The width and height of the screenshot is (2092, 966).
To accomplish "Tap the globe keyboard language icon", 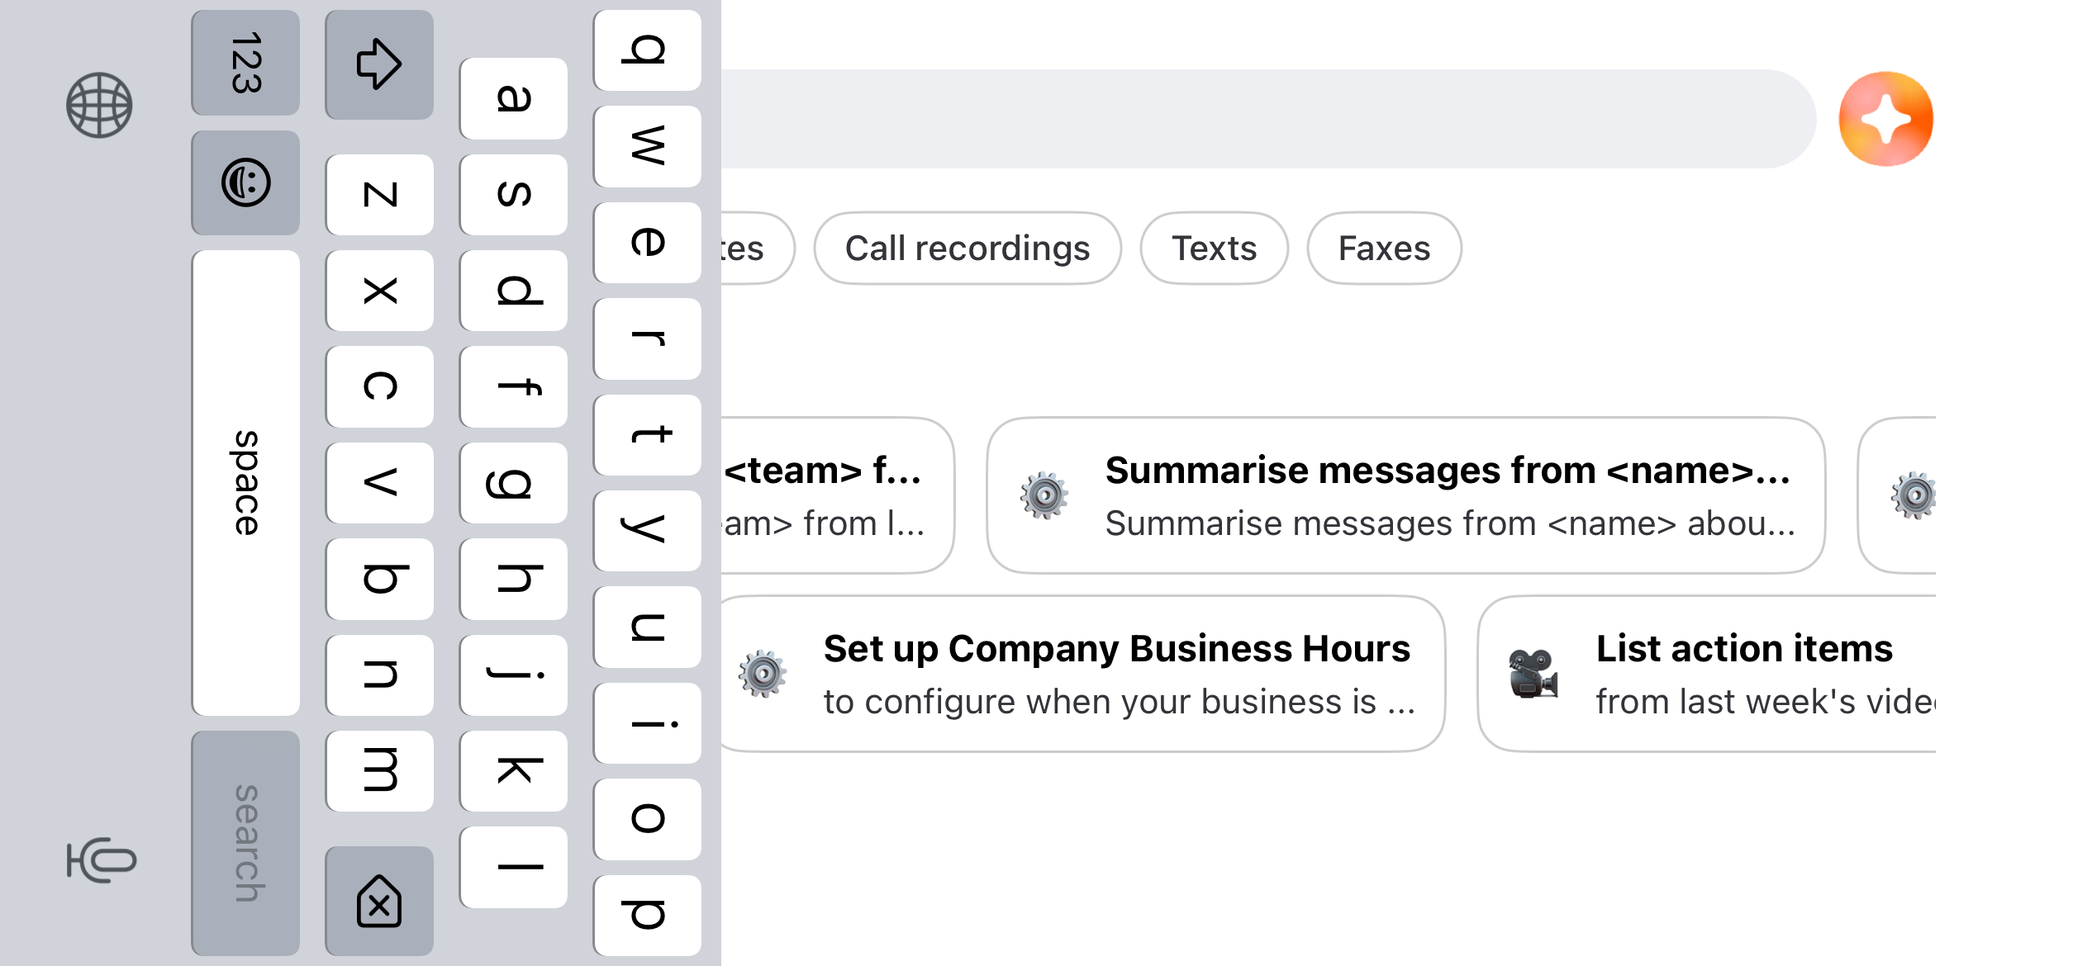I will click(99, 105).
